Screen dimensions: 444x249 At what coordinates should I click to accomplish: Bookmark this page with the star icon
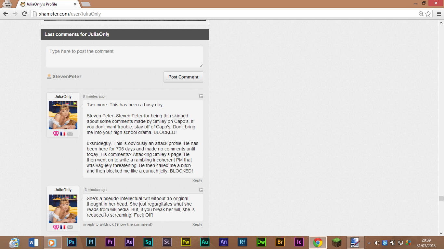pos(428,14)
